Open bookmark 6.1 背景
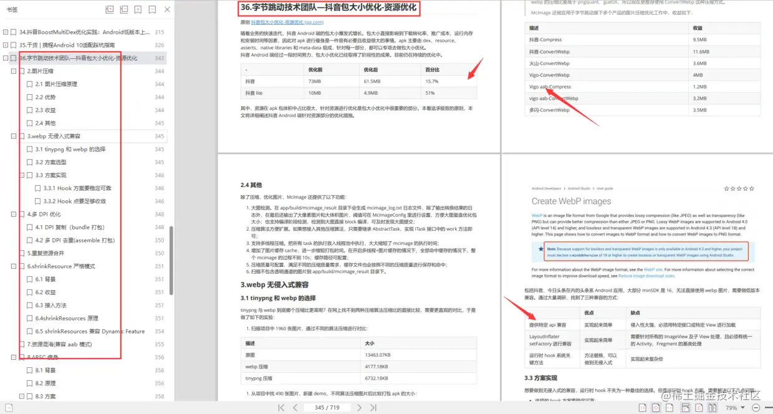Viewport: 773px width, 414px height. coord(46,279)
